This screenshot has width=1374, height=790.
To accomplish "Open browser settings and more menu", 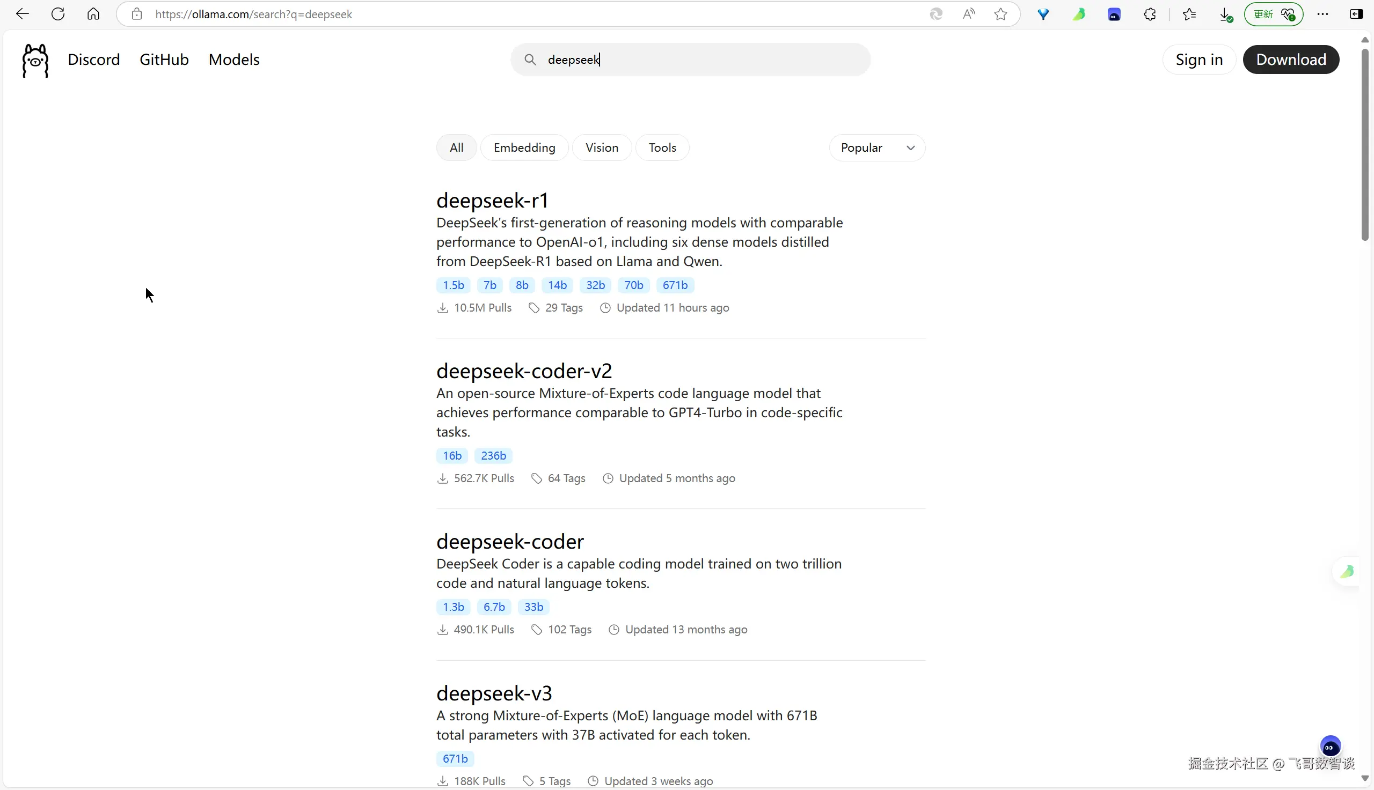I will point(1322,14).
